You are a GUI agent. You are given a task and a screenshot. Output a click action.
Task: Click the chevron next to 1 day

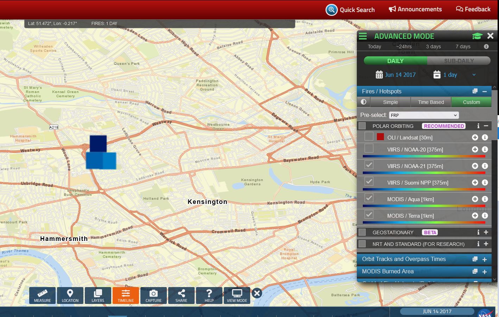point(474,75)
